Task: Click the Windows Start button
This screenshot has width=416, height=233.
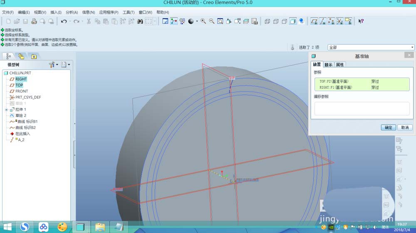Action: (x=7, y=227)
